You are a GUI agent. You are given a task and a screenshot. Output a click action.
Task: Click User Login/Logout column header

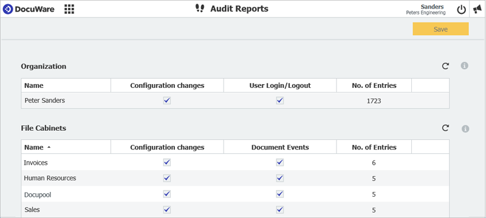click(x=280, y=85)
